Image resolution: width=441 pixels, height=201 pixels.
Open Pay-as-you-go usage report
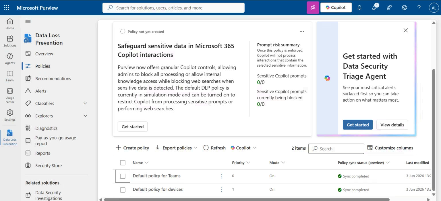click(x=56, y=141)
